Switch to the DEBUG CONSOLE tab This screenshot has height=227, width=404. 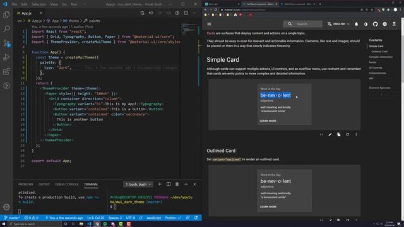(x=67, y=184)
